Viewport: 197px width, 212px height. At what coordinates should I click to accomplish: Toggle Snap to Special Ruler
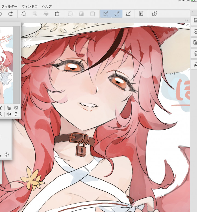(117, 14)
